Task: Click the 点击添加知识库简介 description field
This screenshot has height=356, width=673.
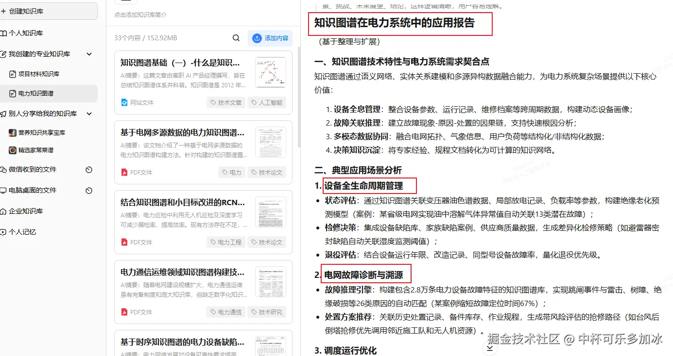Action: click(x=140, y=15)
